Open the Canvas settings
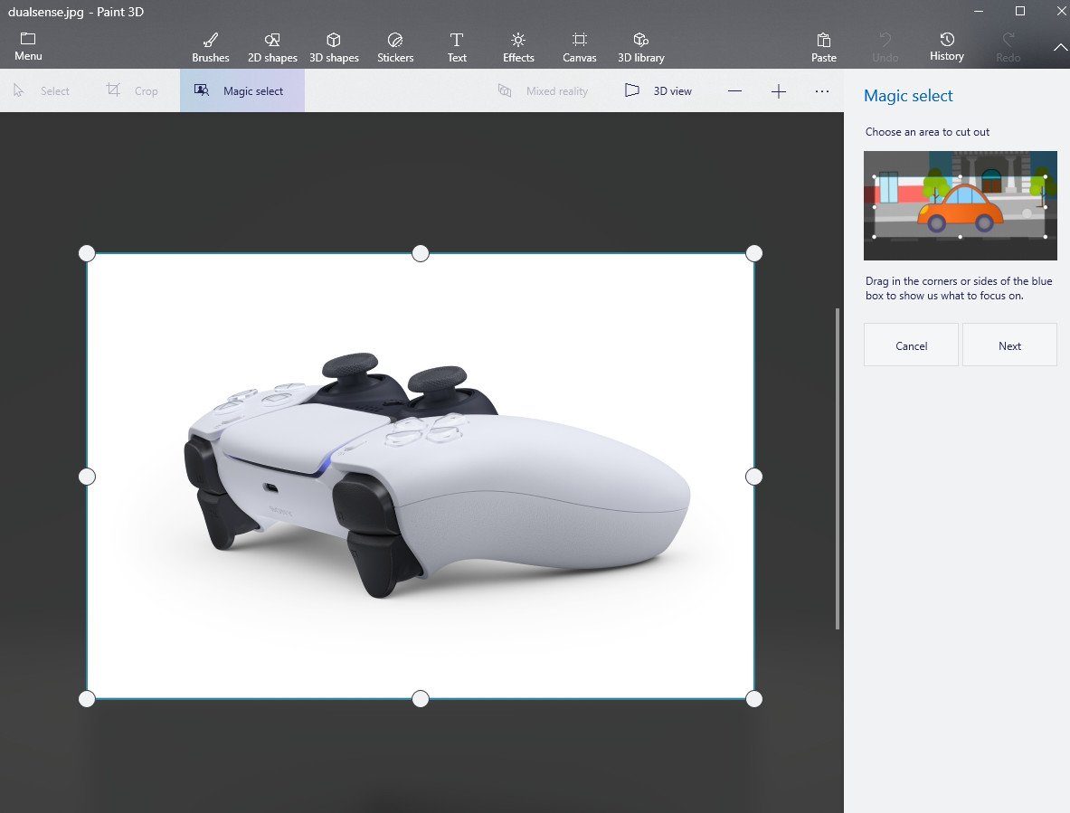1070x813 pixels. [580, 47]
